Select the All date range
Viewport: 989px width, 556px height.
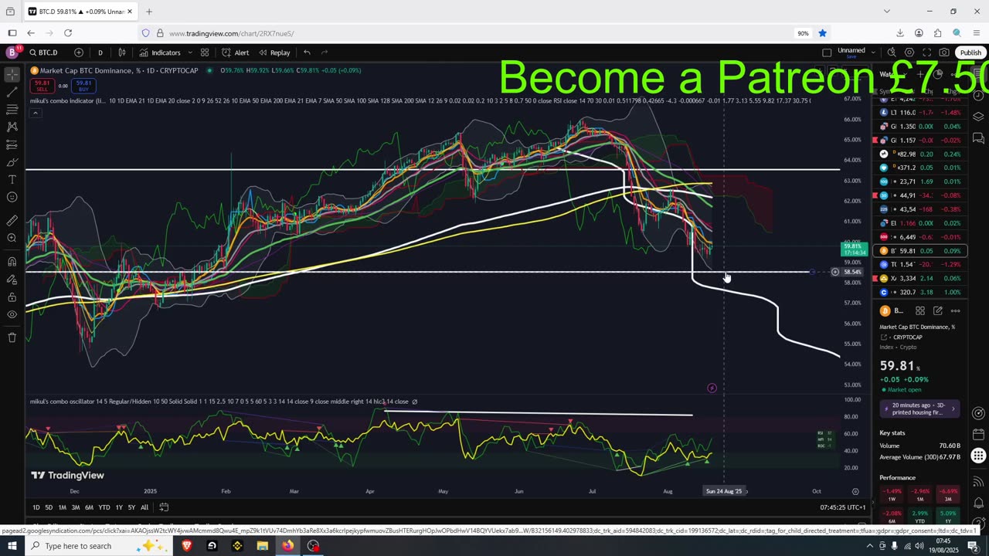tap(144, 507)
